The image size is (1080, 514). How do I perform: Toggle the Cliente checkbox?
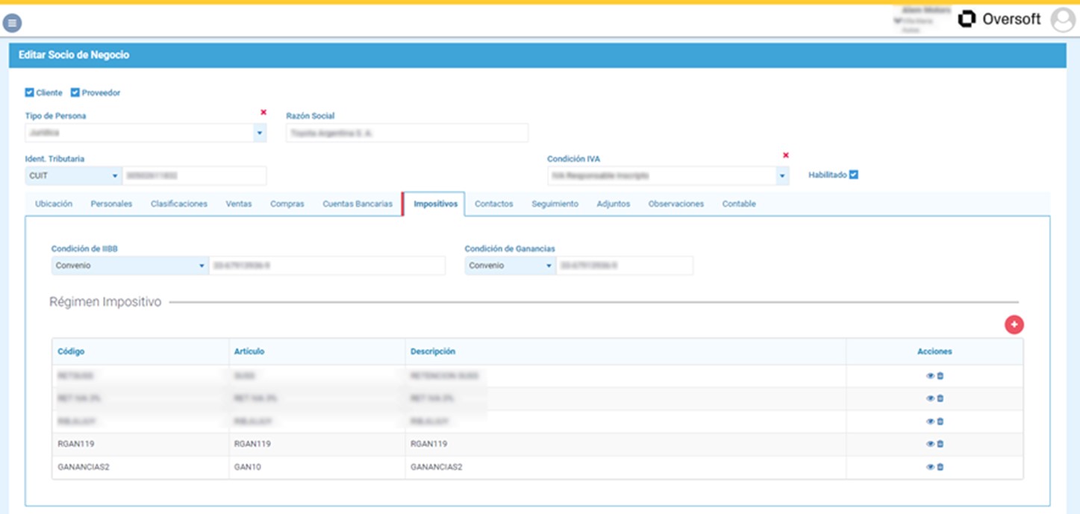pyautogui.click(x=30, y=93)
